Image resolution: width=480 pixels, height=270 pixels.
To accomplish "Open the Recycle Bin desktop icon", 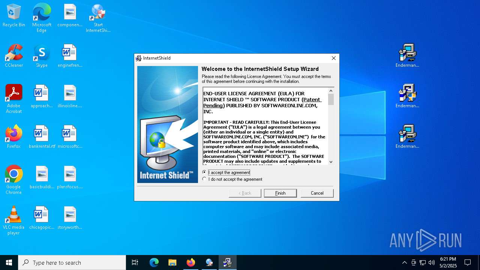I will [x=14, y=16].
